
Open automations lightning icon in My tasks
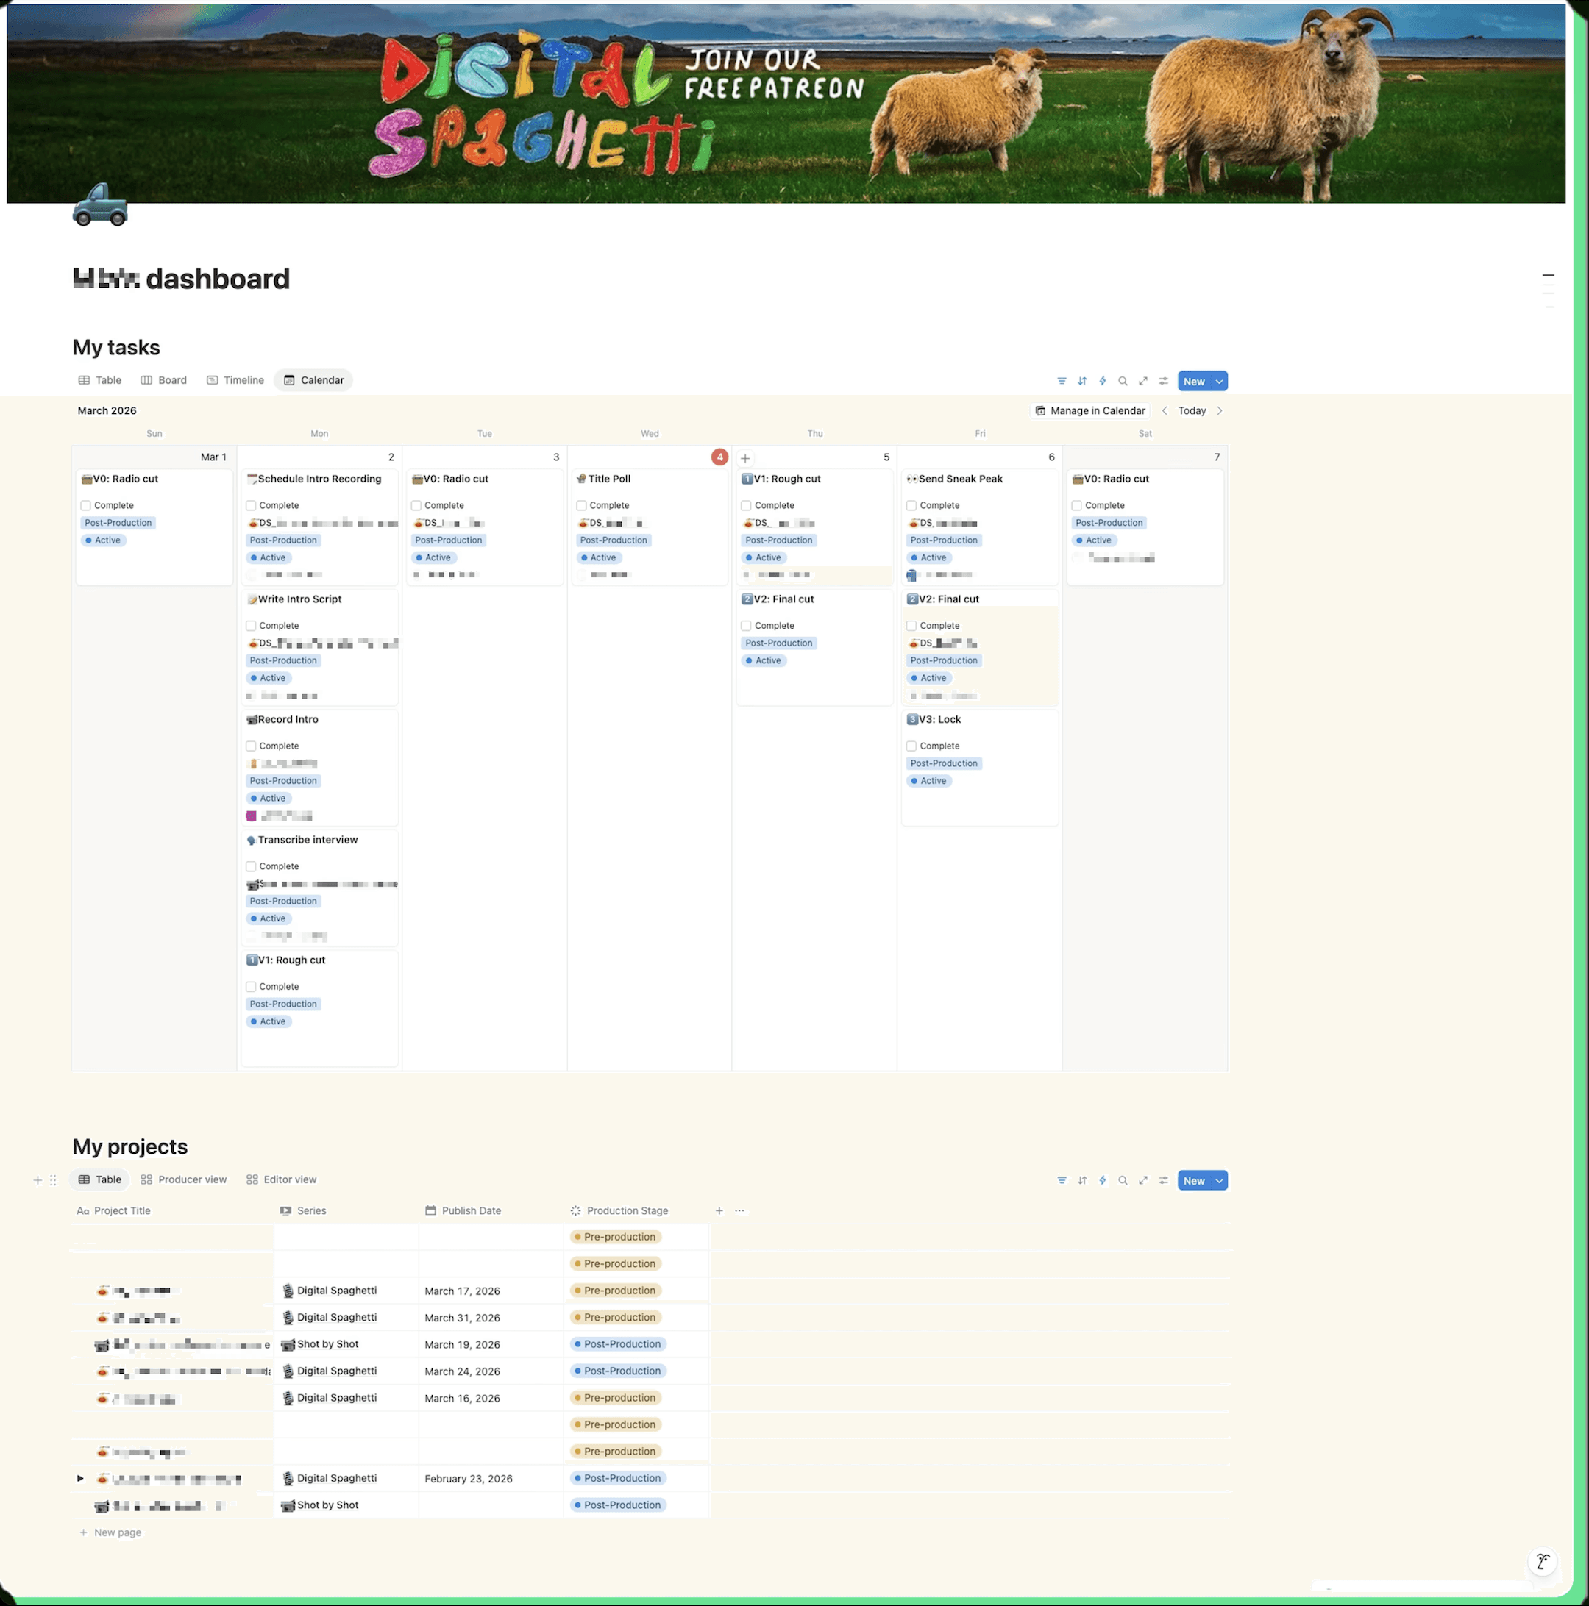(1103, 381)
